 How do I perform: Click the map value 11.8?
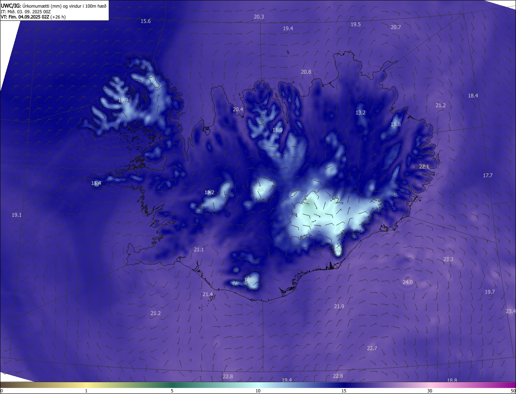[396, 124]
